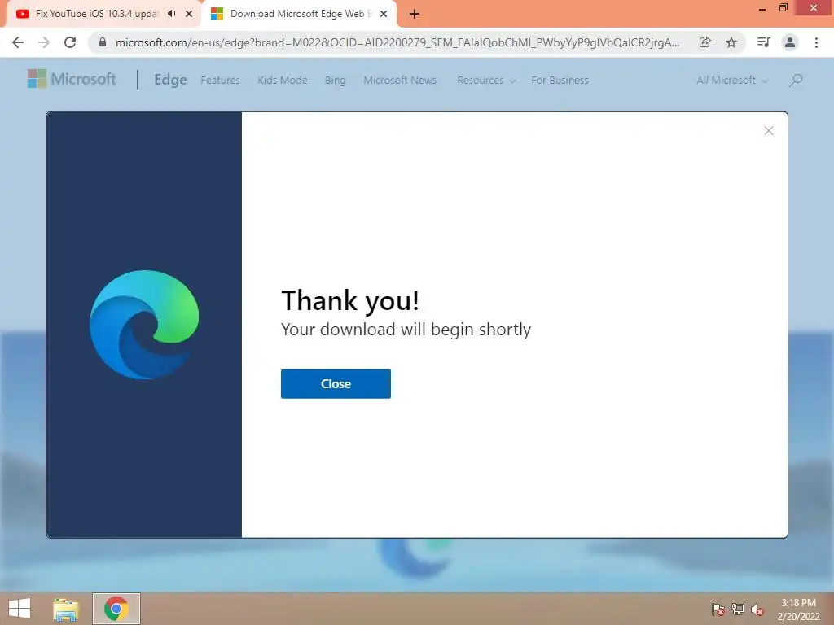Click the padlock site info icon
The height and width of the screenshot is (625, 834).
[x=103, y=42]
